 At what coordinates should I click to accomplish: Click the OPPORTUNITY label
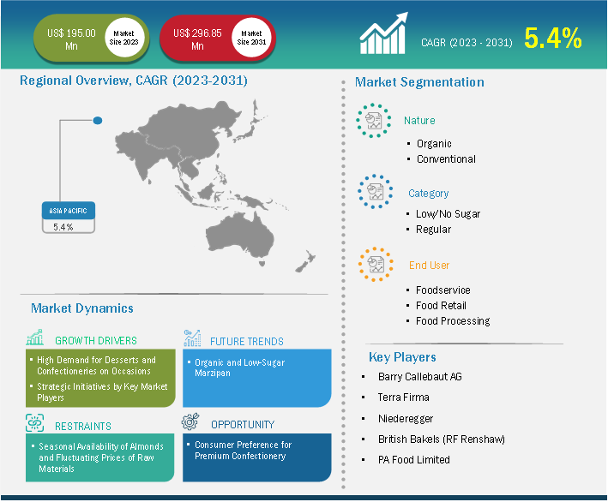(x=243, y=425)
